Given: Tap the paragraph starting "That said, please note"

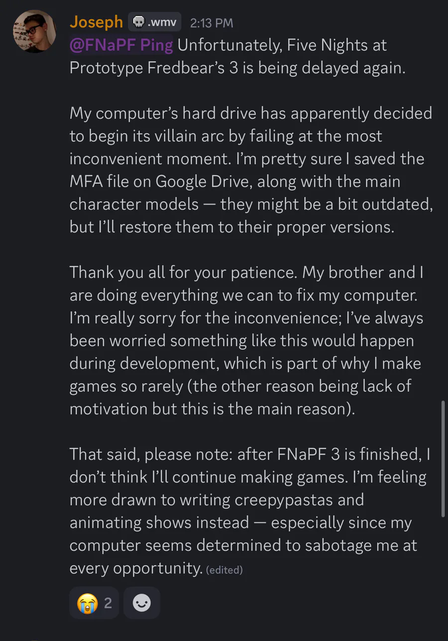Looking at the screenshot, I should (x=248, y=511).
